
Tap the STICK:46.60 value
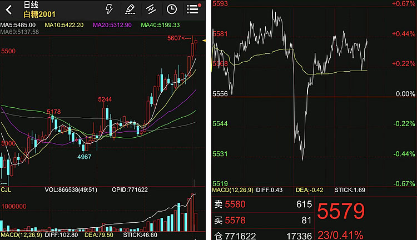[x=140, y=235]
